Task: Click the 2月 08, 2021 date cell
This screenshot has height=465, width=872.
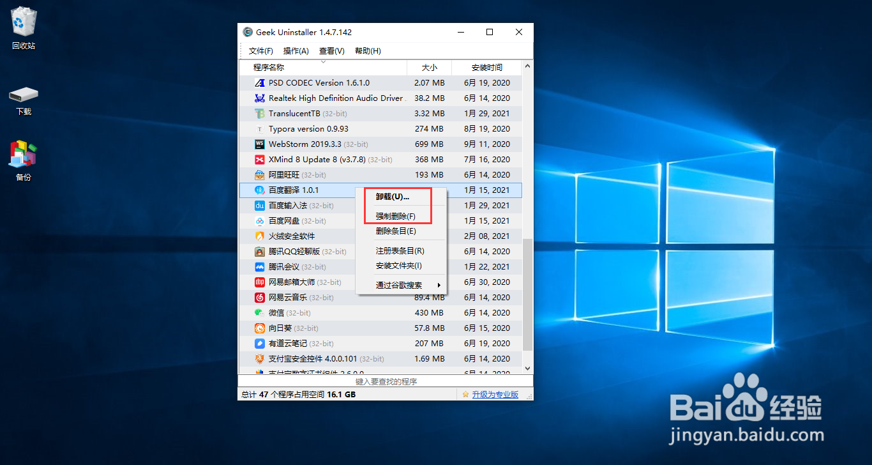Action: 487,236
